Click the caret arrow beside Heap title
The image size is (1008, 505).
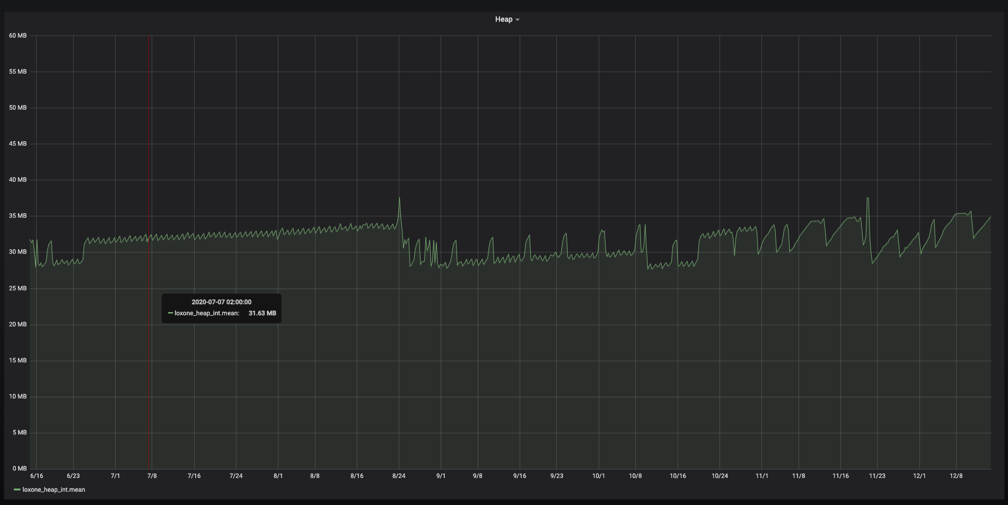[518, 20]
